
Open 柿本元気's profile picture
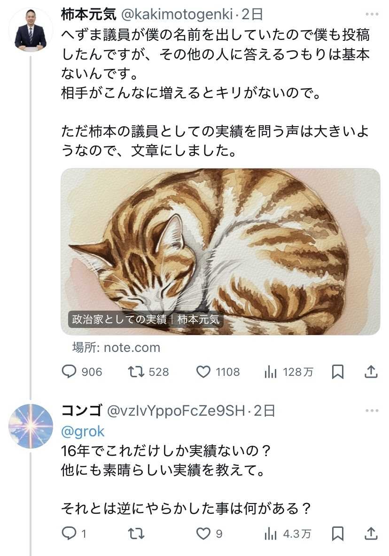click(x=31, y=30)
